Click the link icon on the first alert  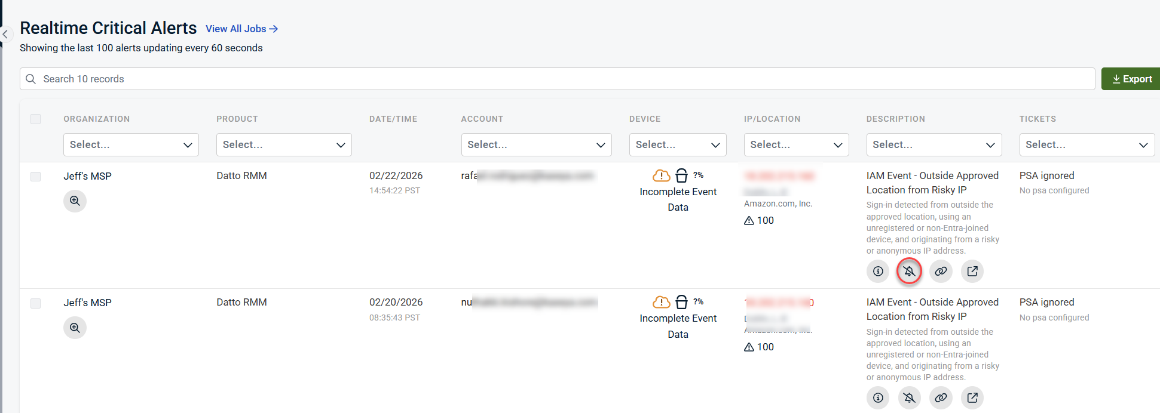point(941,272)
